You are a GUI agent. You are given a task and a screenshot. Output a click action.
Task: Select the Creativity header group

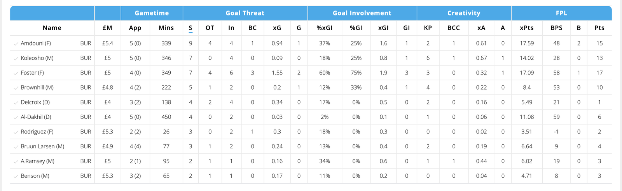click(x=464, y=13)
